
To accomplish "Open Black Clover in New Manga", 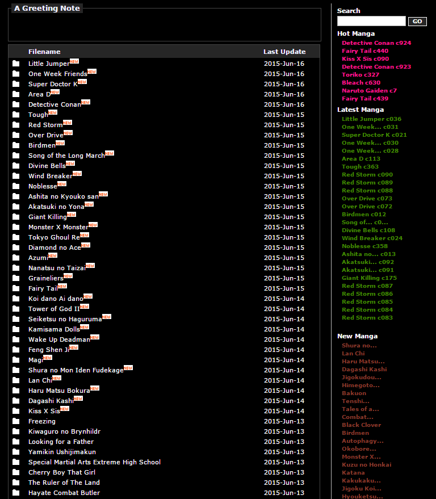I will coord(361,425).
